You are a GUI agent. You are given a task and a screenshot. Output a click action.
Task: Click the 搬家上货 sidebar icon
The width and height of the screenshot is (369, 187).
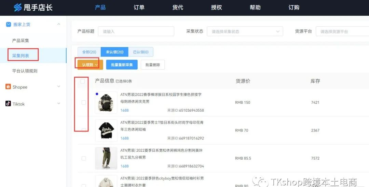point(9,24)
